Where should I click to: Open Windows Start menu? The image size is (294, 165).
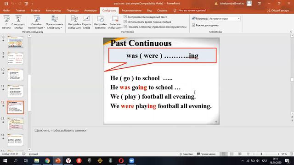(5, 161)
